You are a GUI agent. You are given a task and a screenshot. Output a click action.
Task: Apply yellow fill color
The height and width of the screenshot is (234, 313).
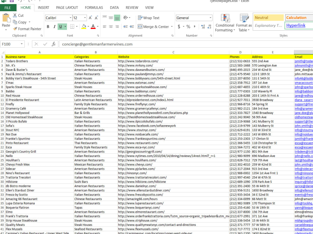84,27
